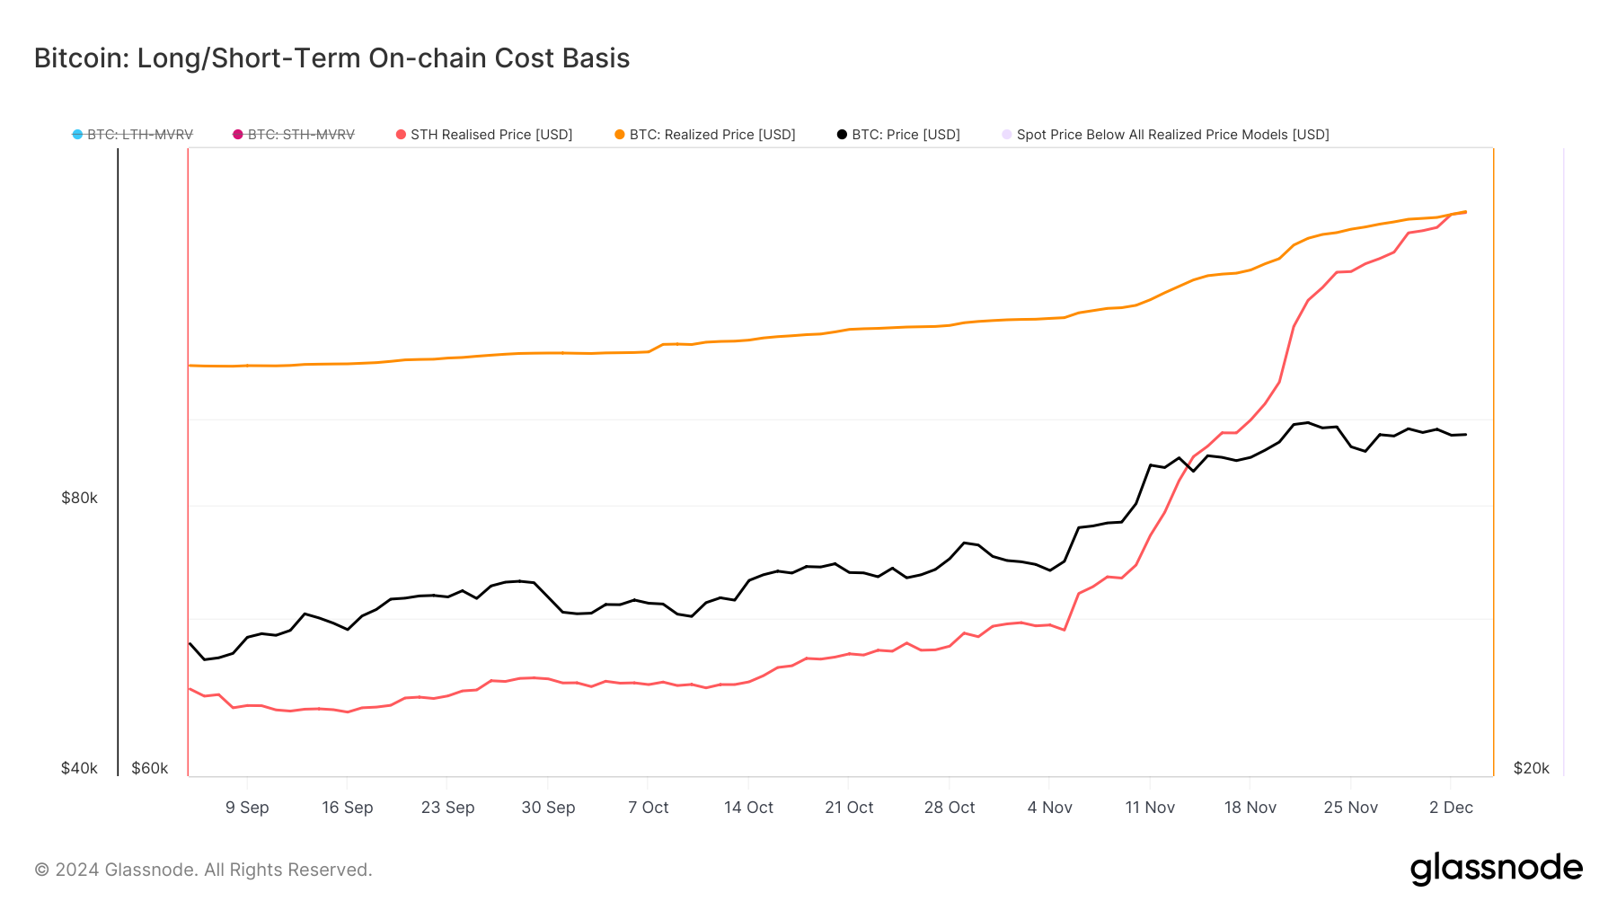
Task: Click the red STH Realised Price legend dot
Action: point(401,135)
